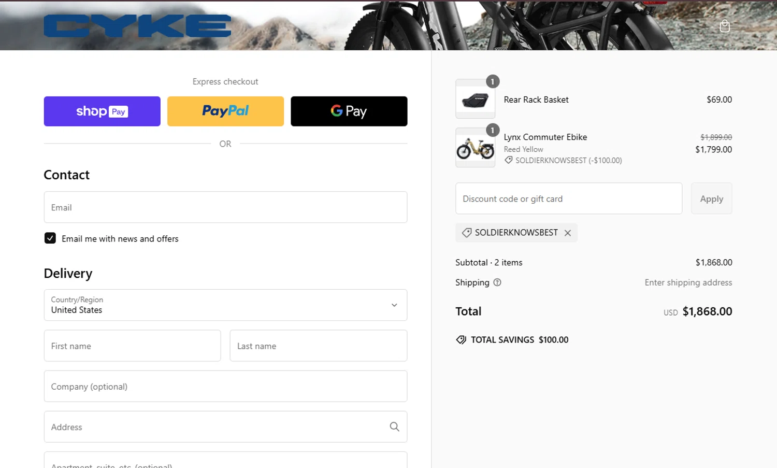Screen dimensions: 777x468
Task: Click the Reed Yellow variant text
Action: click(524, 149)
